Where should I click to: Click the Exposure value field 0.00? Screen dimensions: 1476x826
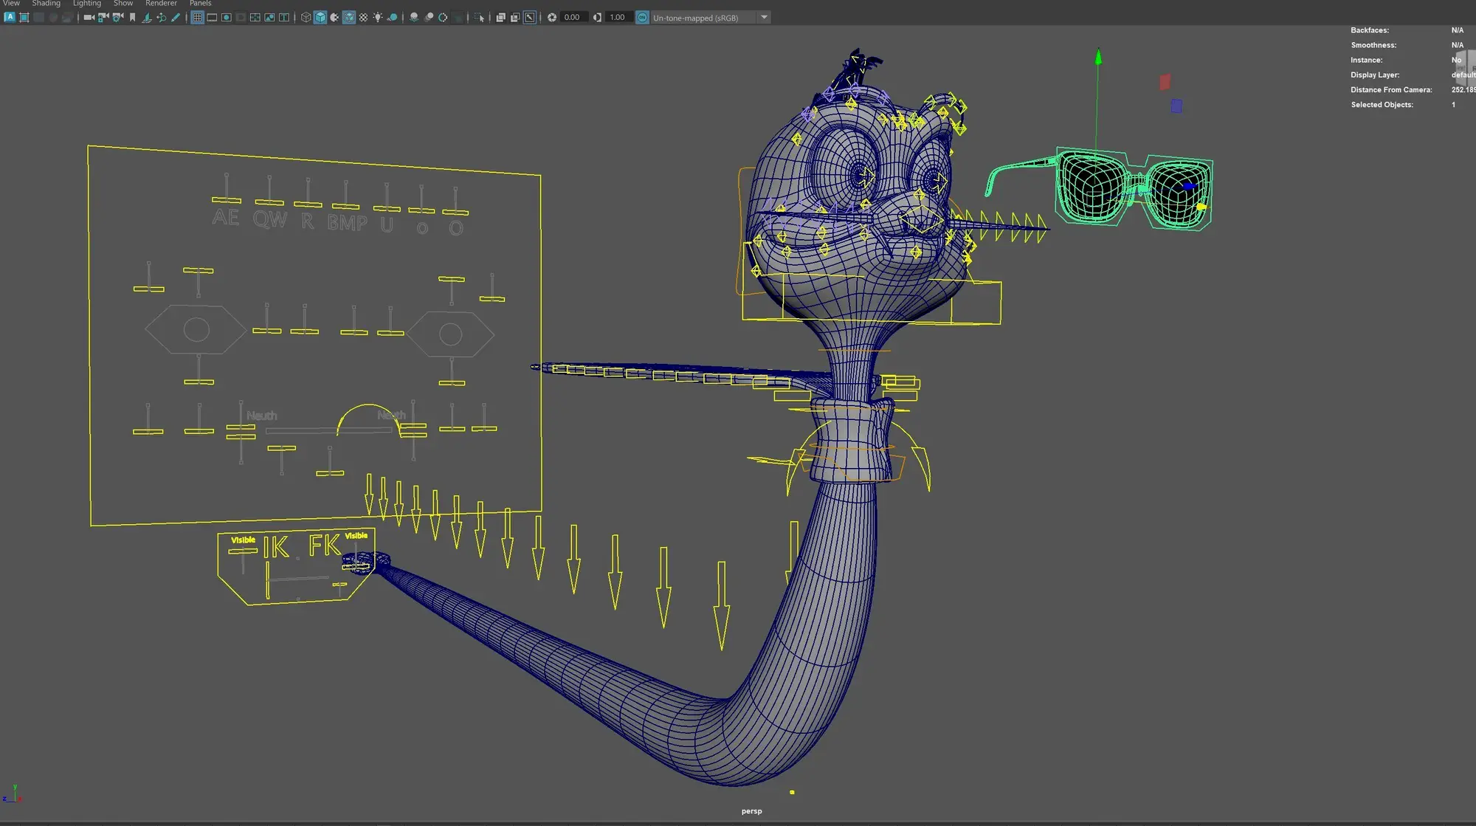[572, 18]
